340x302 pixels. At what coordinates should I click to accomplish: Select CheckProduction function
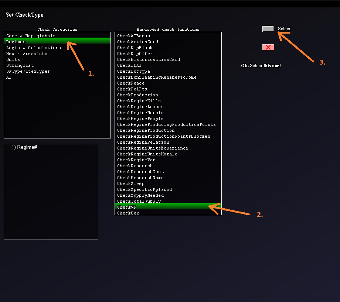pos(168,95)
